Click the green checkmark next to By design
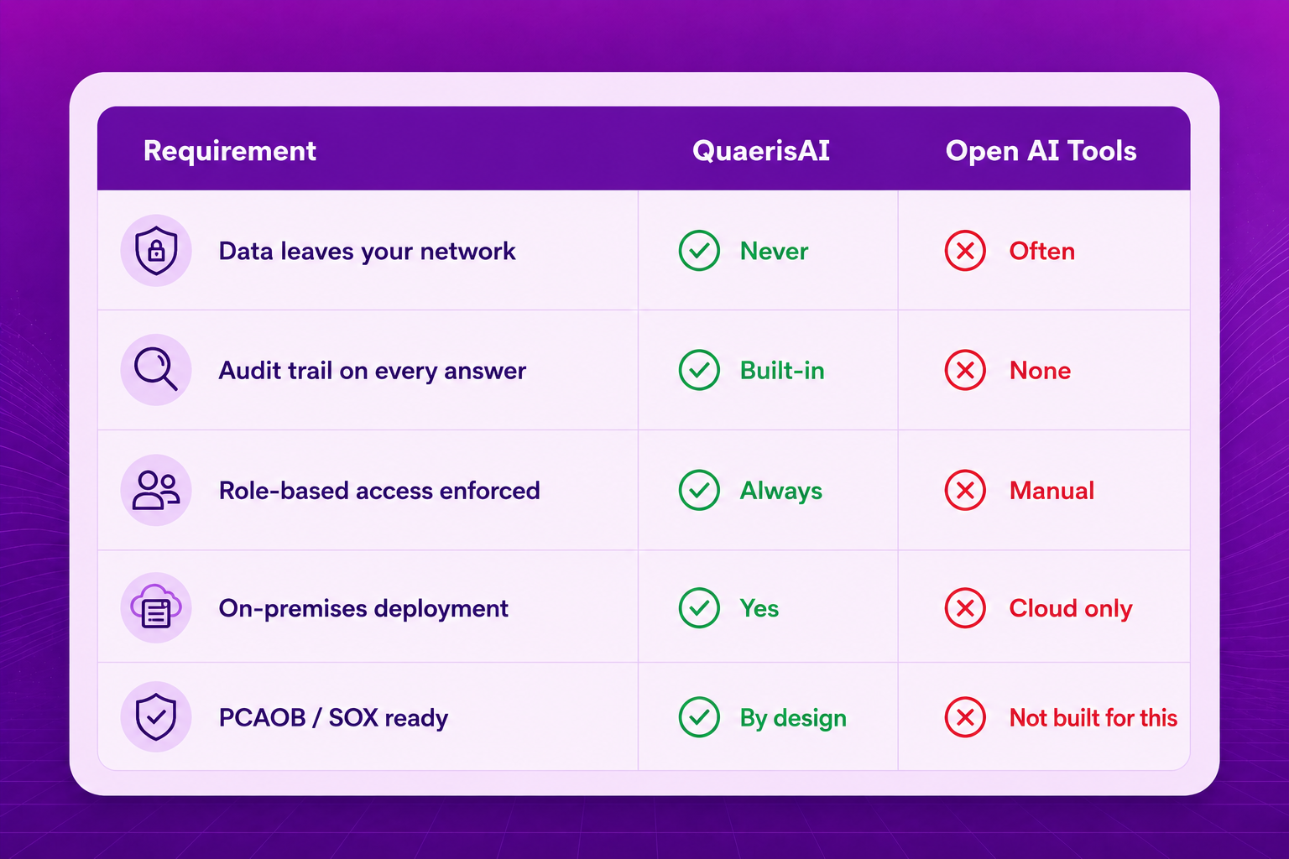This screenshot has height=859, width=1289. click(699, 716)
